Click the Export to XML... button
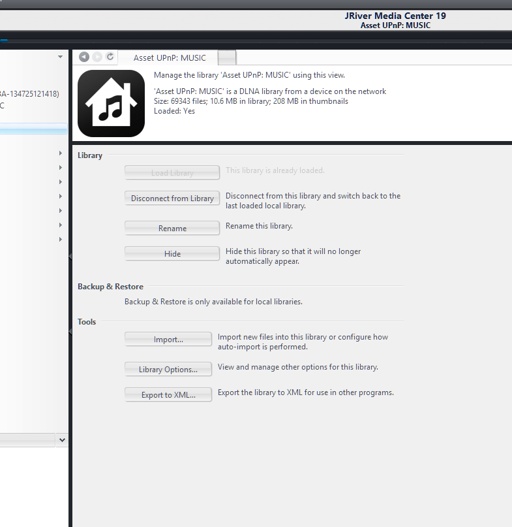Viewport: 512px width, 527px height. [x=168, y=395]
